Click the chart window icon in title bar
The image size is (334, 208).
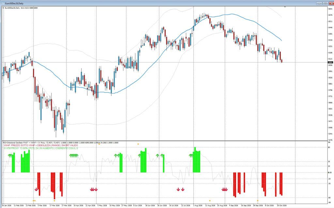(3, 3)
